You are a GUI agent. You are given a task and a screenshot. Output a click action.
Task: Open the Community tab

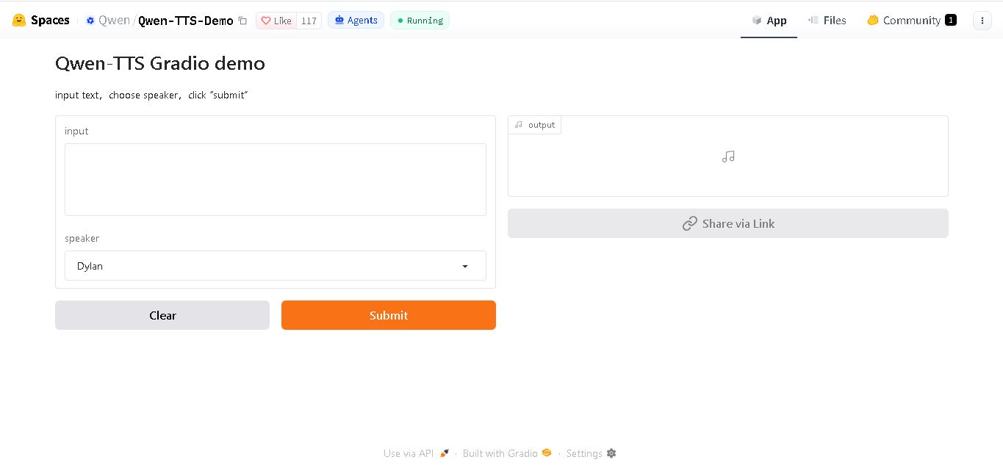(x=911, y=21)
